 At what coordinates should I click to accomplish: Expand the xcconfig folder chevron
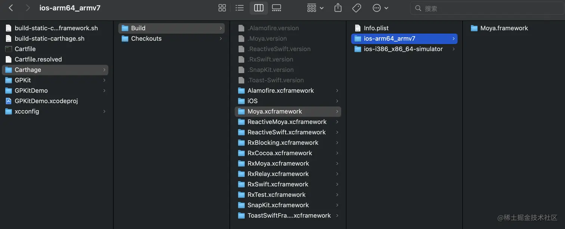[x=104, y=111]
